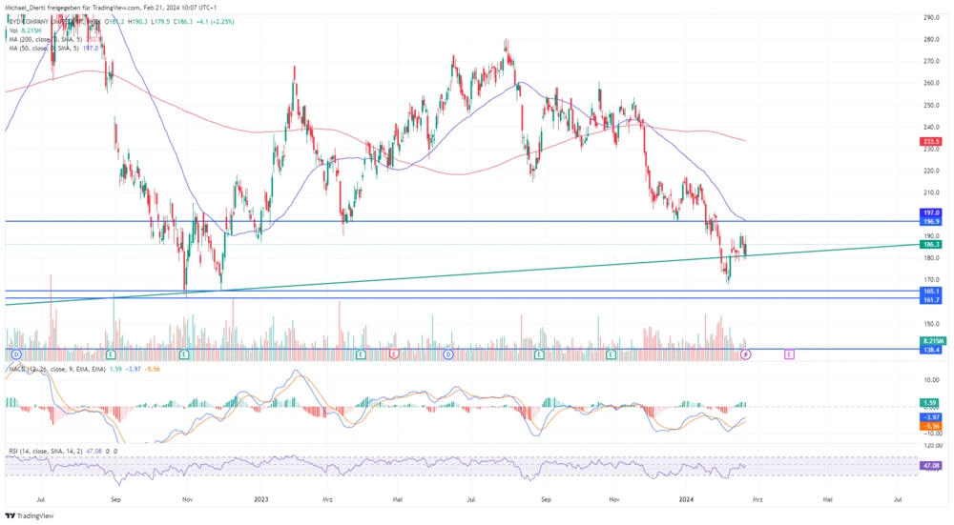Screen dimensions: 954x525
Task: Click the purple lightning event marker
Action: [x=746, y=353]
